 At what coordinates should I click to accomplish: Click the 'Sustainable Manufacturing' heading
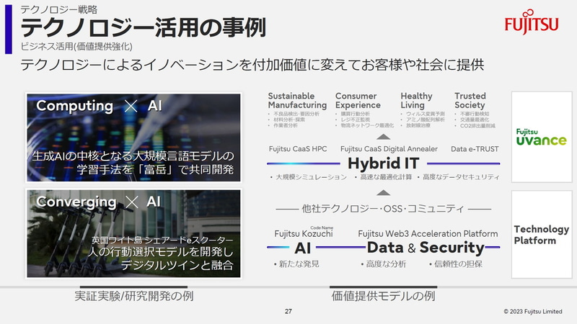click(297, 100)
